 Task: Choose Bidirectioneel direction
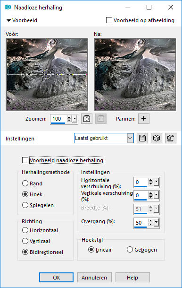pyautogui.click(x=25, y=252)
